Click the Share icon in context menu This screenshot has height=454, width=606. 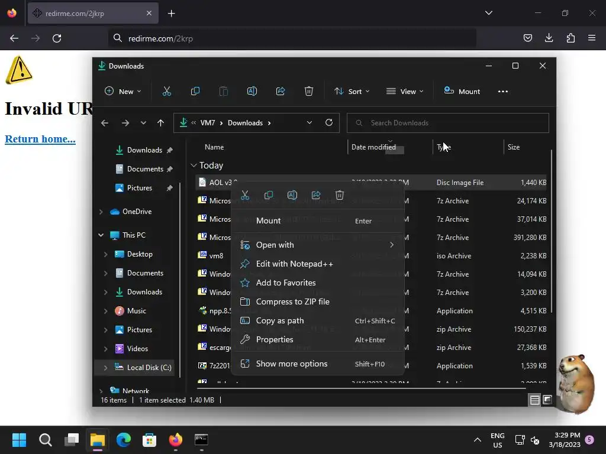click(316, 195)
